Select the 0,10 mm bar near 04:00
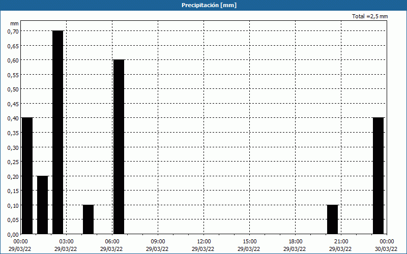The width and height of the screenshot is (407, 254). tap(88, 219)
